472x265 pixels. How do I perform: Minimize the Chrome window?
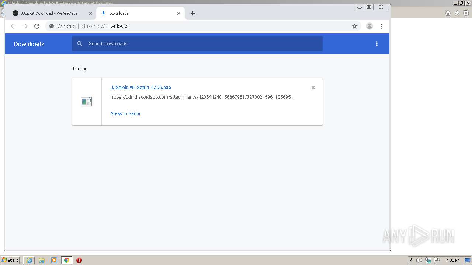click(x=359, y=7)
